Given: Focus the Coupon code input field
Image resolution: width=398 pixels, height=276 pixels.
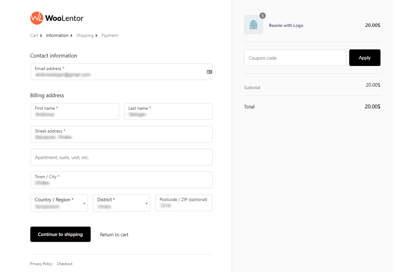Looking at the screenshot, I should 295,58.
